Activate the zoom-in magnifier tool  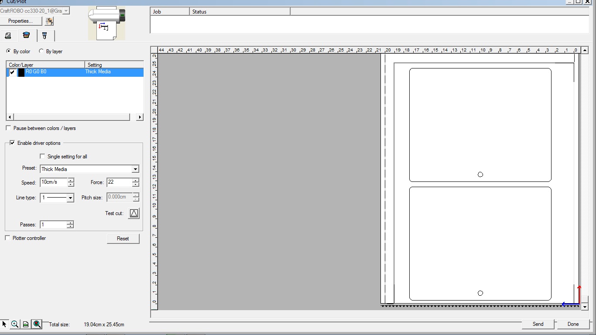click(15, 324)
